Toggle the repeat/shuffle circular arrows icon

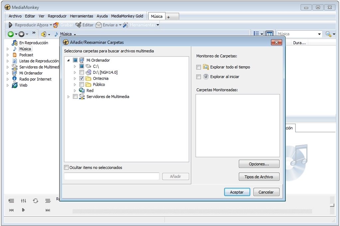pos(36,201)
